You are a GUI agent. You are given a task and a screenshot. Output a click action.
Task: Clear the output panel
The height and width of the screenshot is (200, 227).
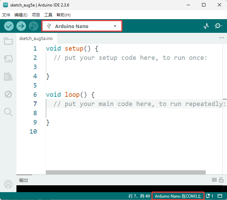pos(214,180)
